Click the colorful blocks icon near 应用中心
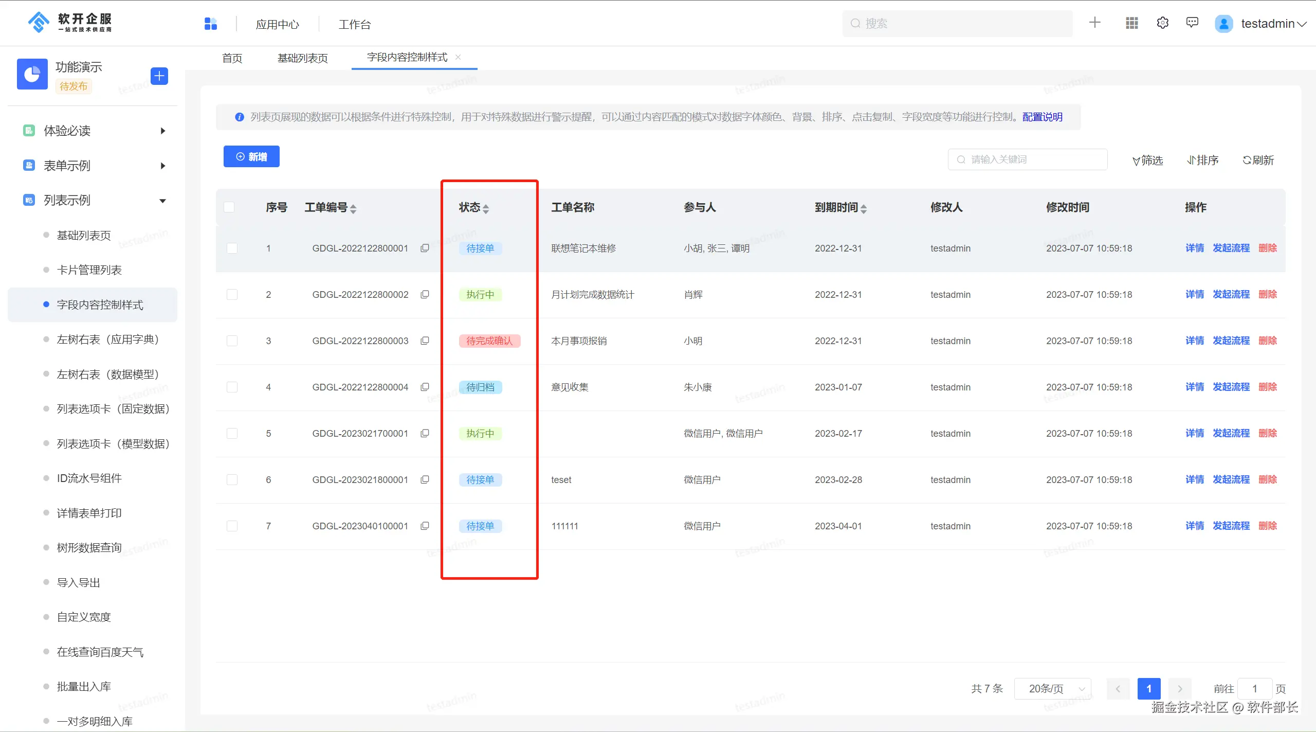Image resolution: width=1316 pixels, height=732 pixels. 211,24
